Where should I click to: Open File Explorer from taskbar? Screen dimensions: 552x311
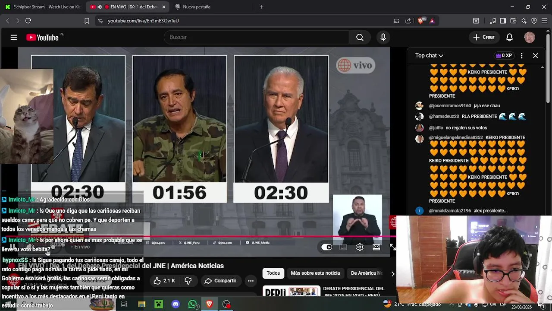141,305
